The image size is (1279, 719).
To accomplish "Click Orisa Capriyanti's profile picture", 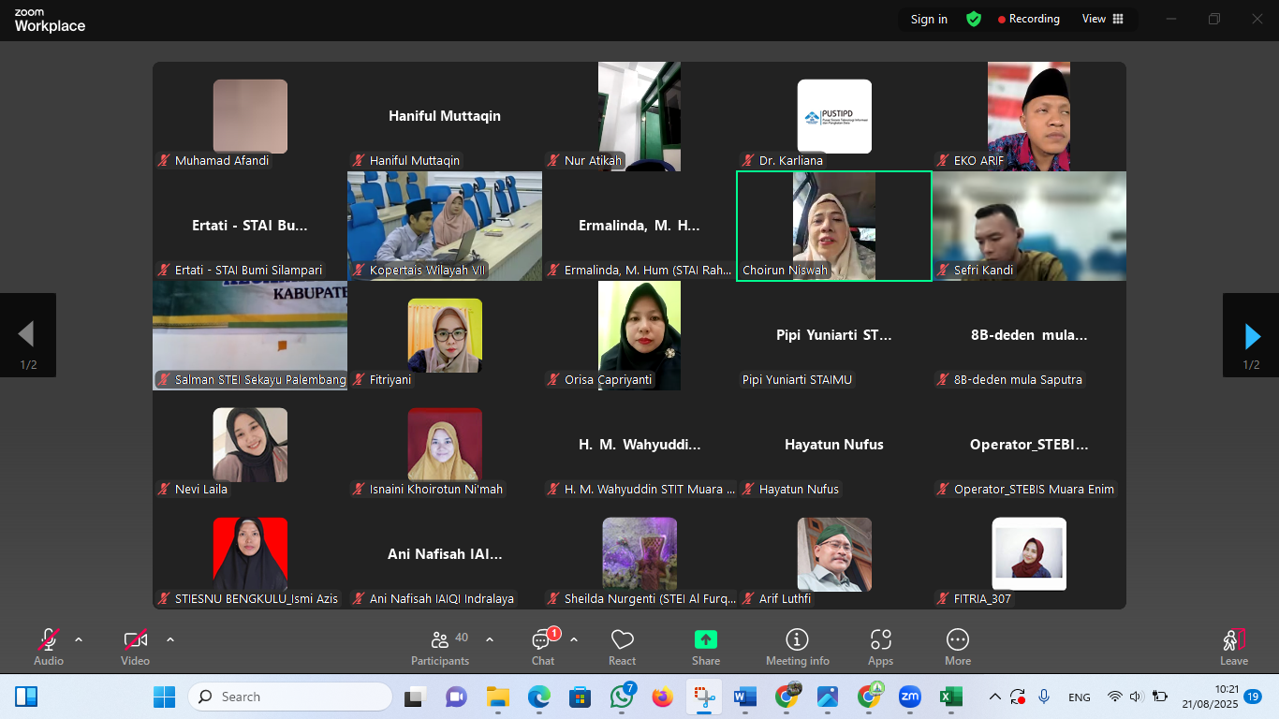I will (639, 335).
